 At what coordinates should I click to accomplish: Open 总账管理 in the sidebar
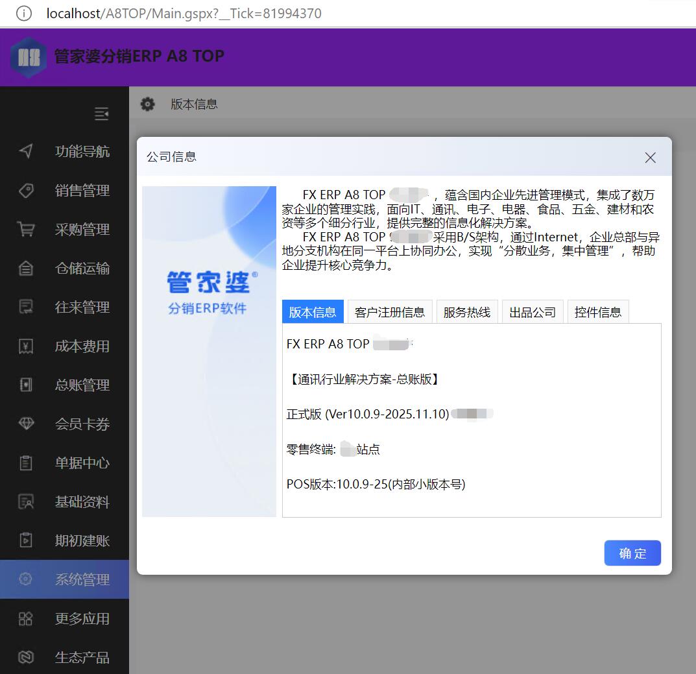click(82, 385)
